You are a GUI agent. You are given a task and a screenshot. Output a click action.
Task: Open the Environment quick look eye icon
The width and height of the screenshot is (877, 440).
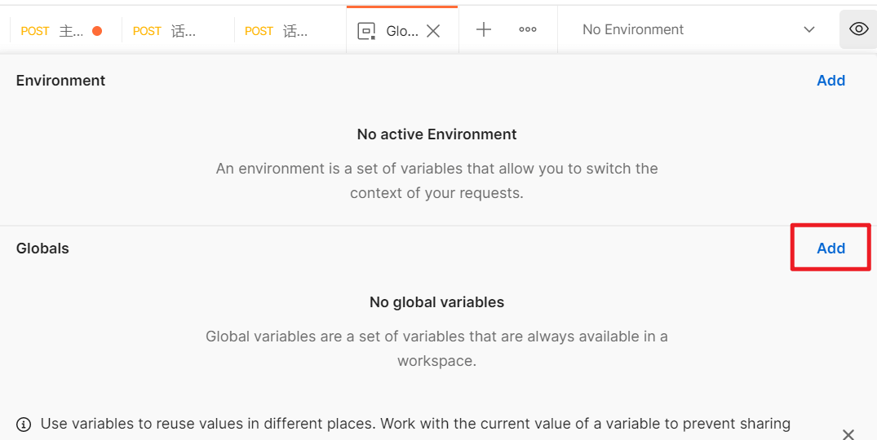coord(858,29)
